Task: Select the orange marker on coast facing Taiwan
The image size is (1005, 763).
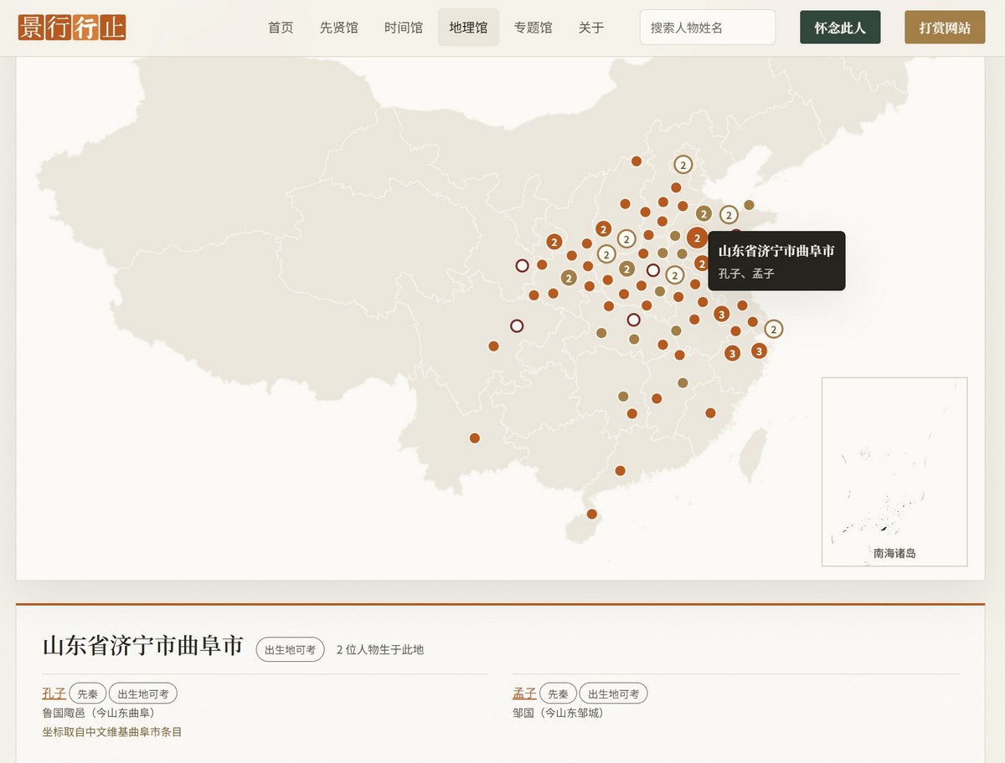Action: [x=710, y=412]
